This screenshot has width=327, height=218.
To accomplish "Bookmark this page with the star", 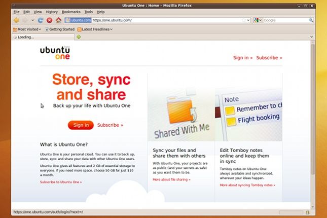I will coord(243,20).
